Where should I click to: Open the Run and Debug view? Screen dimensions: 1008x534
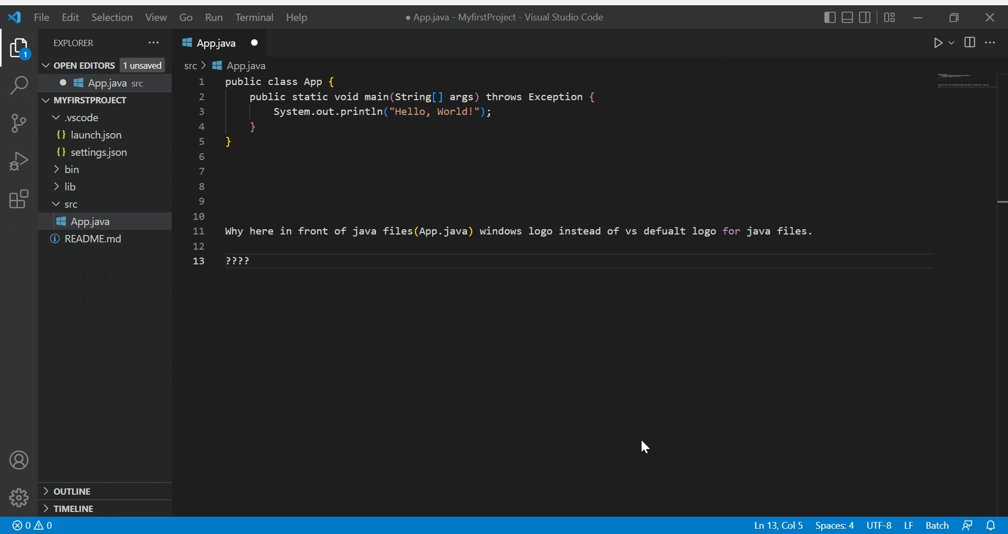19,161
